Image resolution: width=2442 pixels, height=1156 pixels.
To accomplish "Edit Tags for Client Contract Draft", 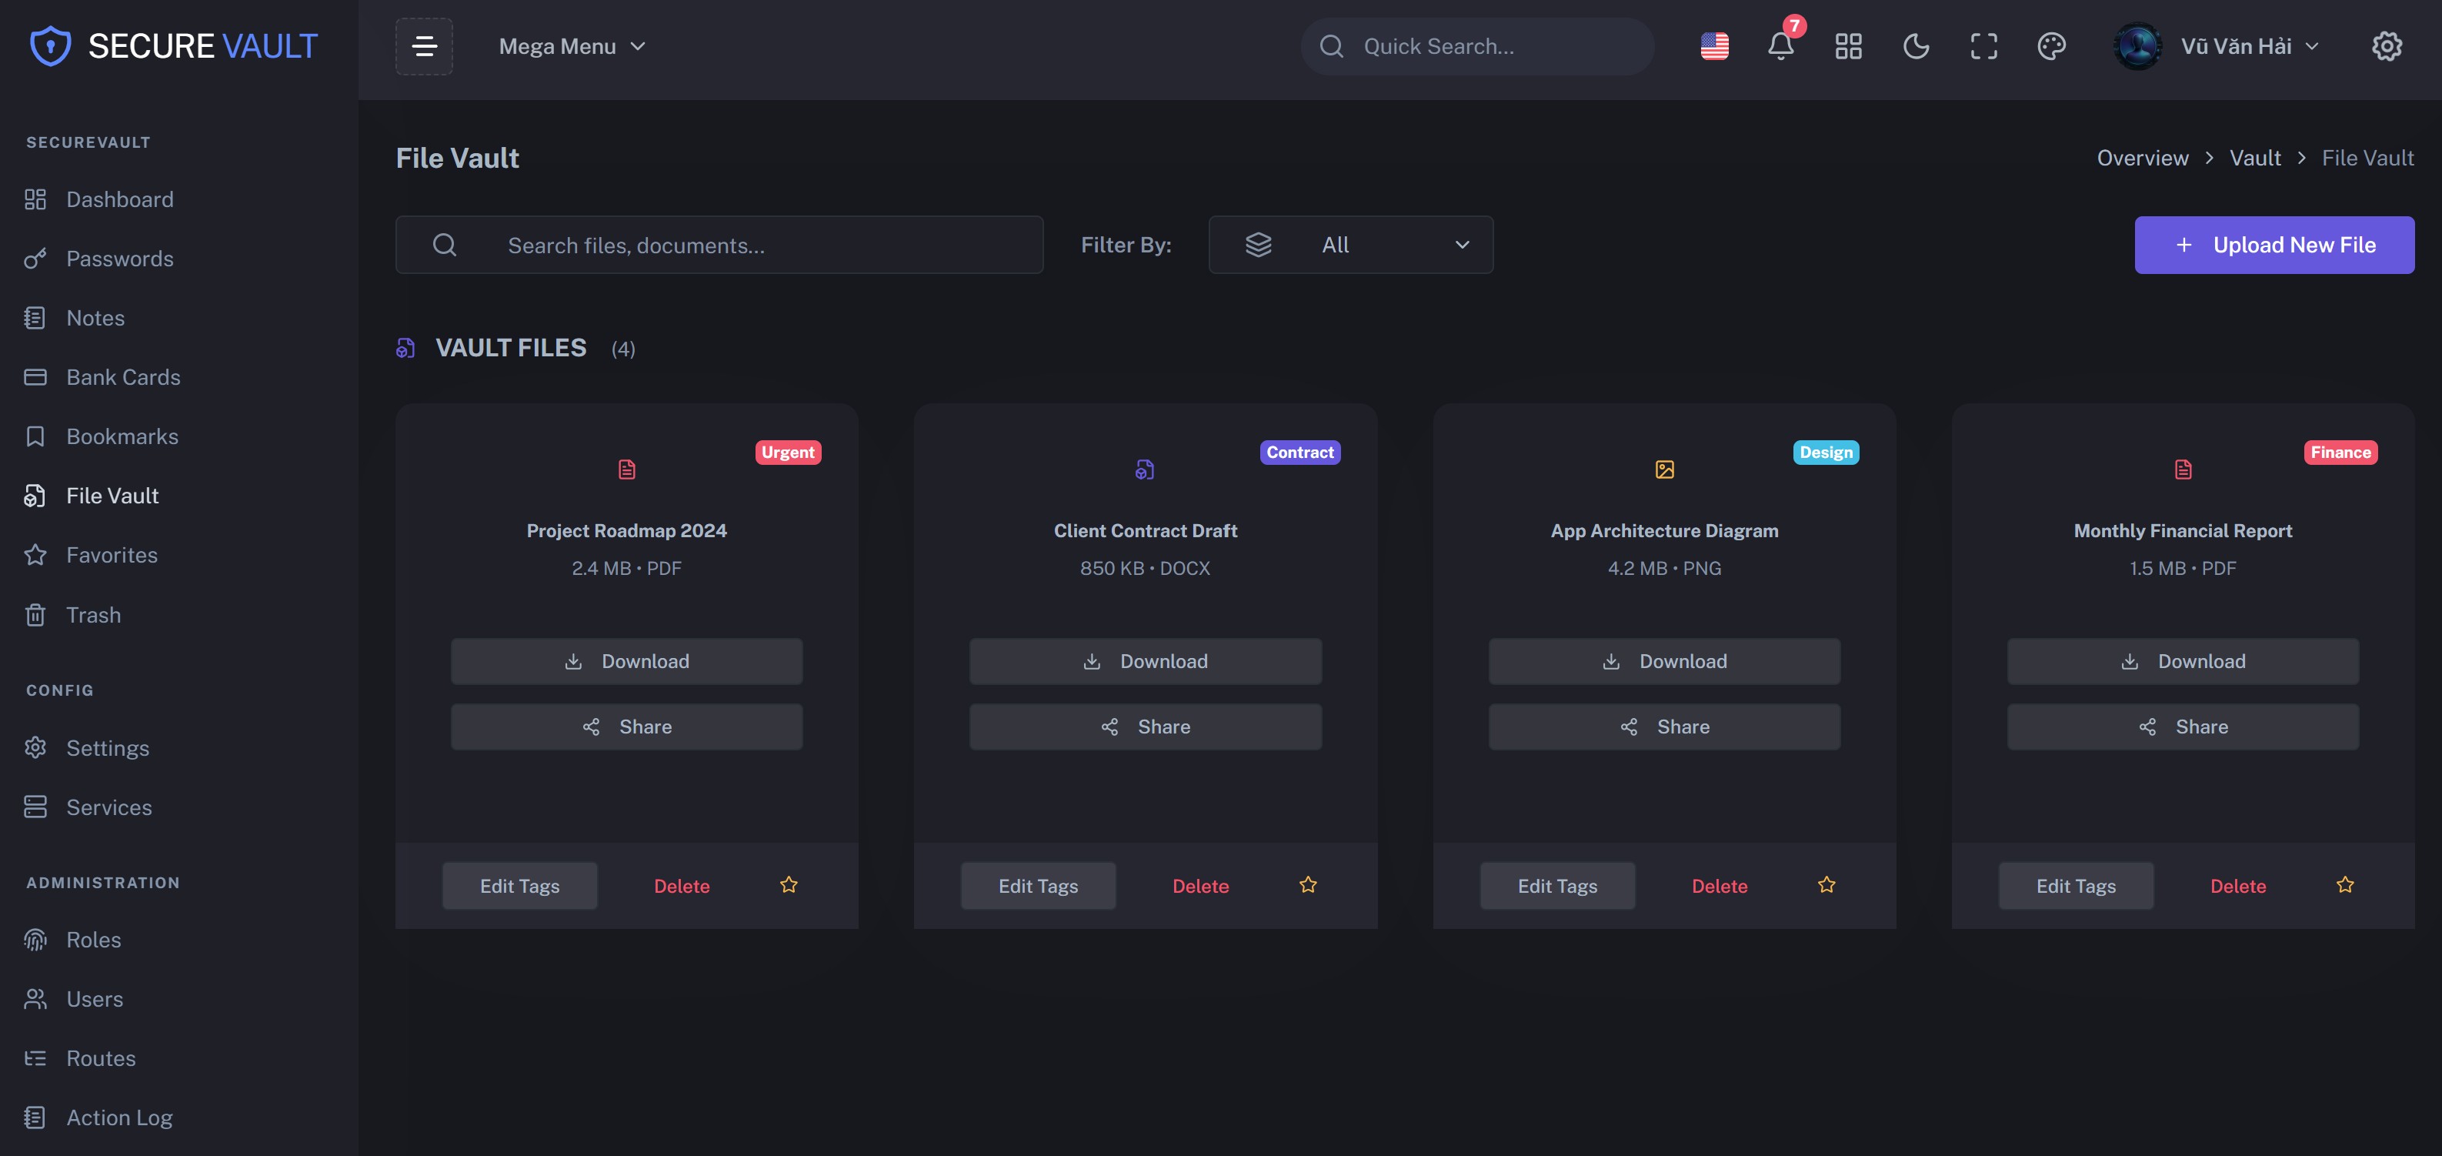I will (x=1038, y=886).
